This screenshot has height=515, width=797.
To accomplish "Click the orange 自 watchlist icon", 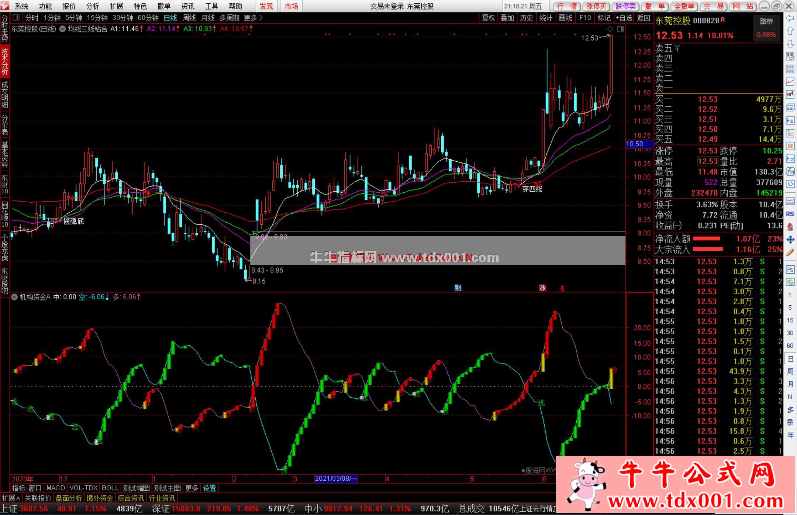I will pos(790,146).
